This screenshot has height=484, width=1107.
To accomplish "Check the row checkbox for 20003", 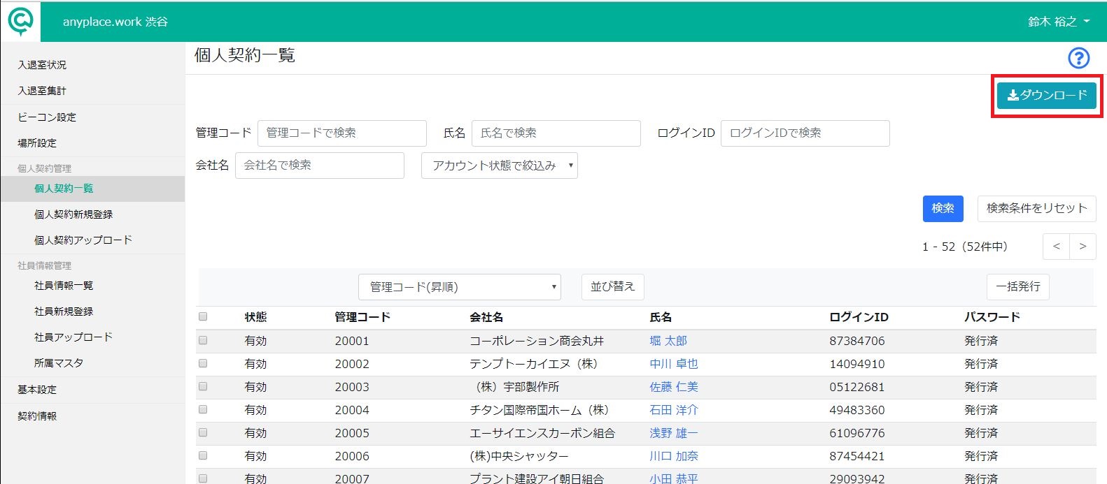I will 203,386.
